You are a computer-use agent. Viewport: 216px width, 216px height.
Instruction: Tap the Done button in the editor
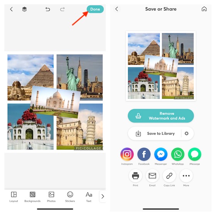click(x=95, y=9)
